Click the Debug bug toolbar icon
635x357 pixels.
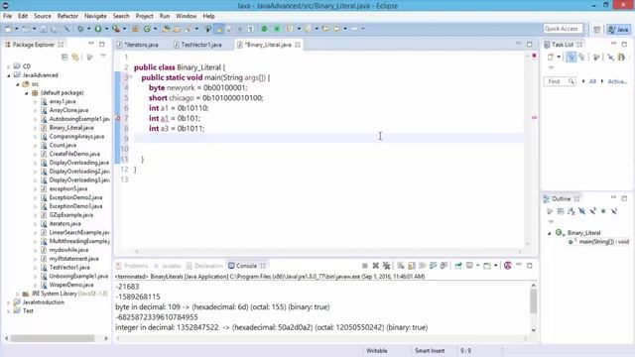(x=80, y=29)
